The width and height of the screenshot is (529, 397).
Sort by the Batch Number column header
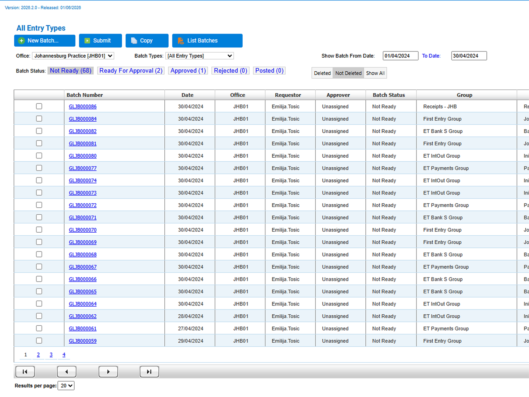tap(85, 95)
